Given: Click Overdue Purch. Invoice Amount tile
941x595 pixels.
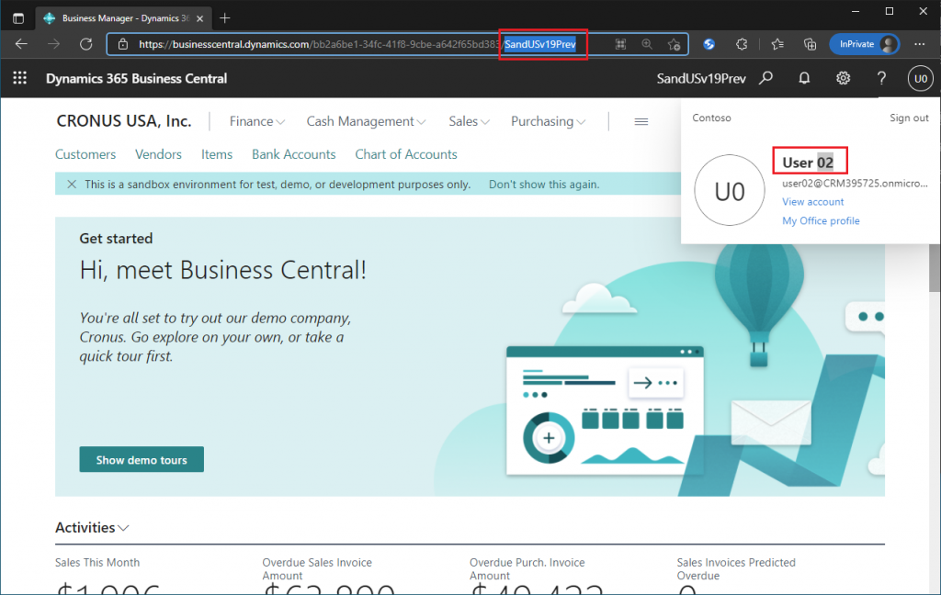Looking at the screenshot, I should point(536,575).
